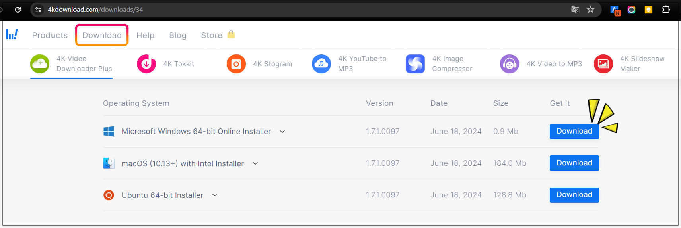Open the Products menu

[50, 35]
